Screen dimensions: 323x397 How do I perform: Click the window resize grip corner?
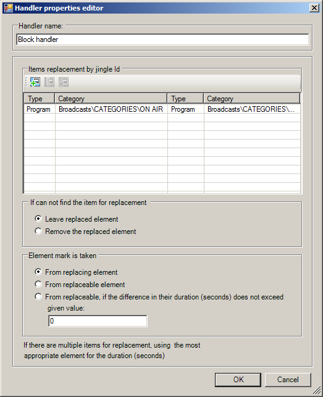click(316, 390)
